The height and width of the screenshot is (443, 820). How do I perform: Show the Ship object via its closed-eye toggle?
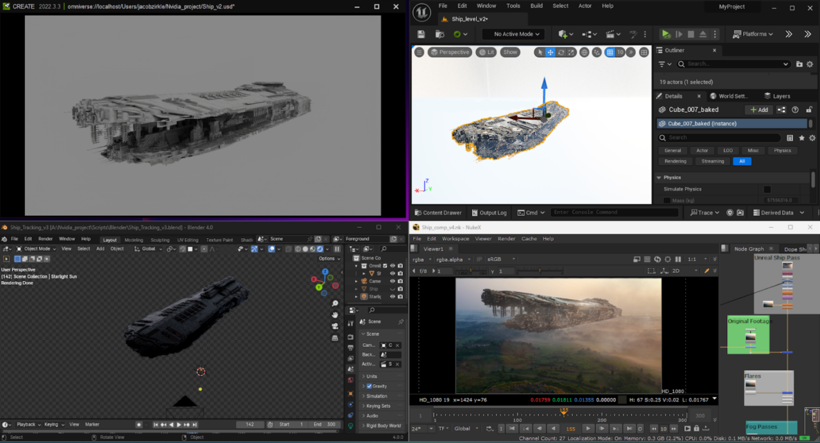pos(393,289)
